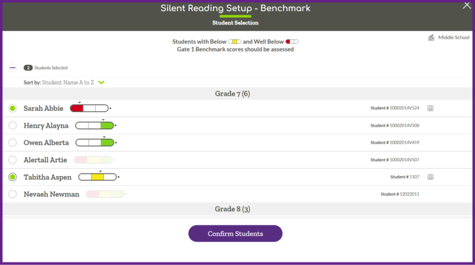Deselect Sarah Abbie's radio button
The width and height of the screenshot is (475, 265).
coord(12,108)
